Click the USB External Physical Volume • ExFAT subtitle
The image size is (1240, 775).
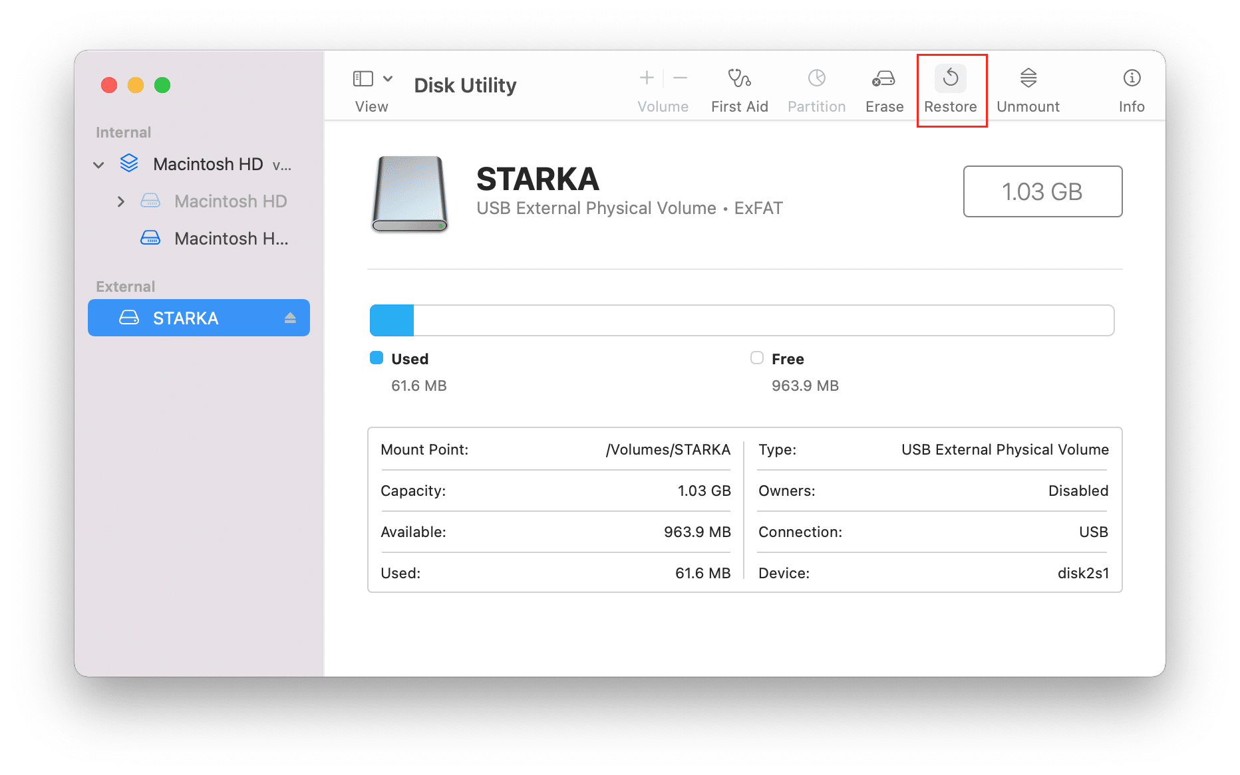[x=629, y=208]
